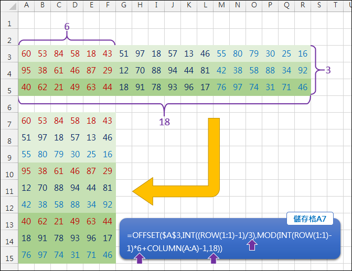Viewport: 352px width, 271px height.
Task: Select row 7 header
Action: 9,121
